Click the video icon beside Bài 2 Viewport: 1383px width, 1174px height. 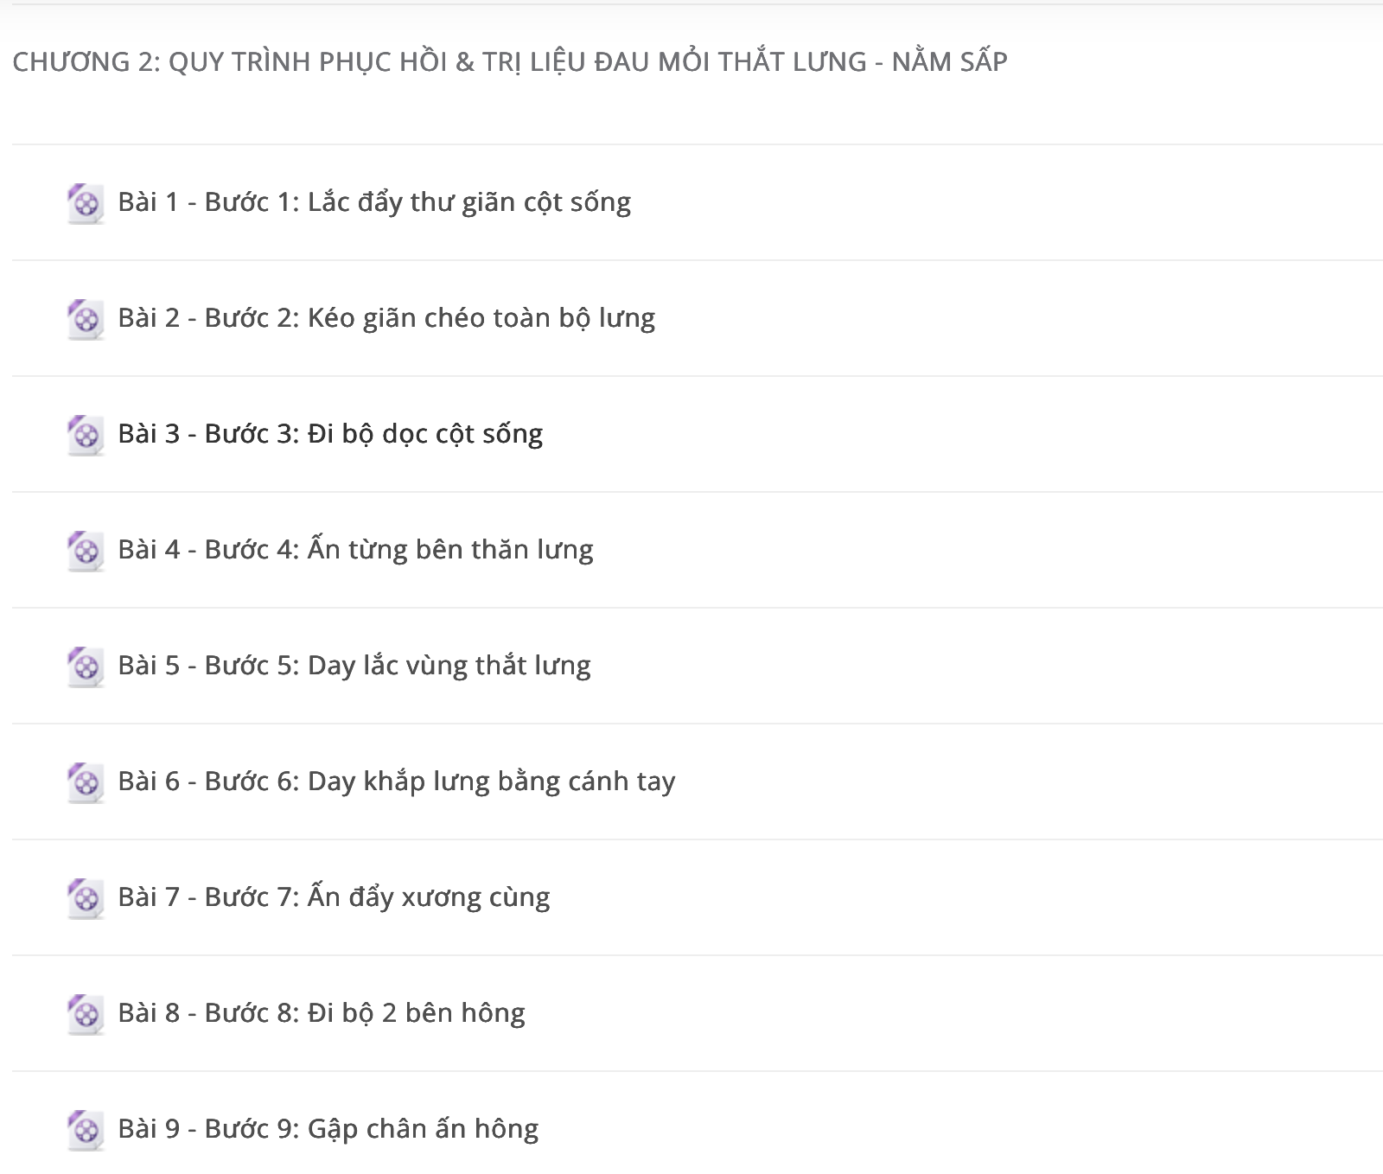pyautogui.click(x=86, y=319)
